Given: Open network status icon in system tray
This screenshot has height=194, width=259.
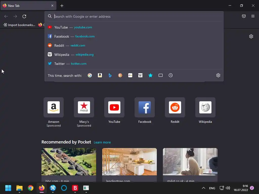Looking at the screenshot, I should (x=222, y=188).
